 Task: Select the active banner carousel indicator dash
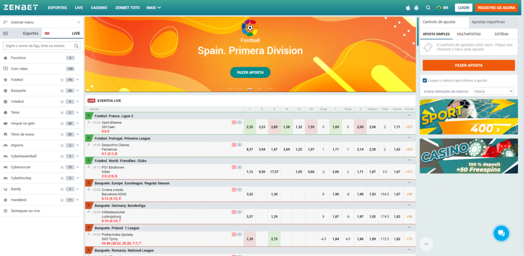(250, 89)
